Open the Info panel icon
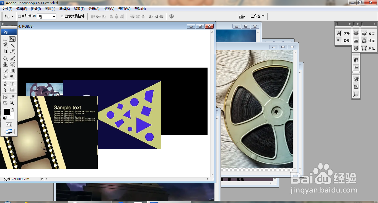 tap(356, 48)
